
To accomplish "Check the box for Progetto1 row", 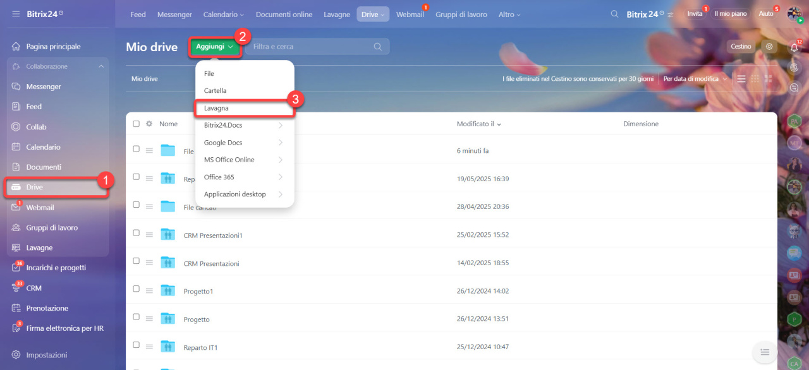I will pyautogui.click(x=136, y=289).
